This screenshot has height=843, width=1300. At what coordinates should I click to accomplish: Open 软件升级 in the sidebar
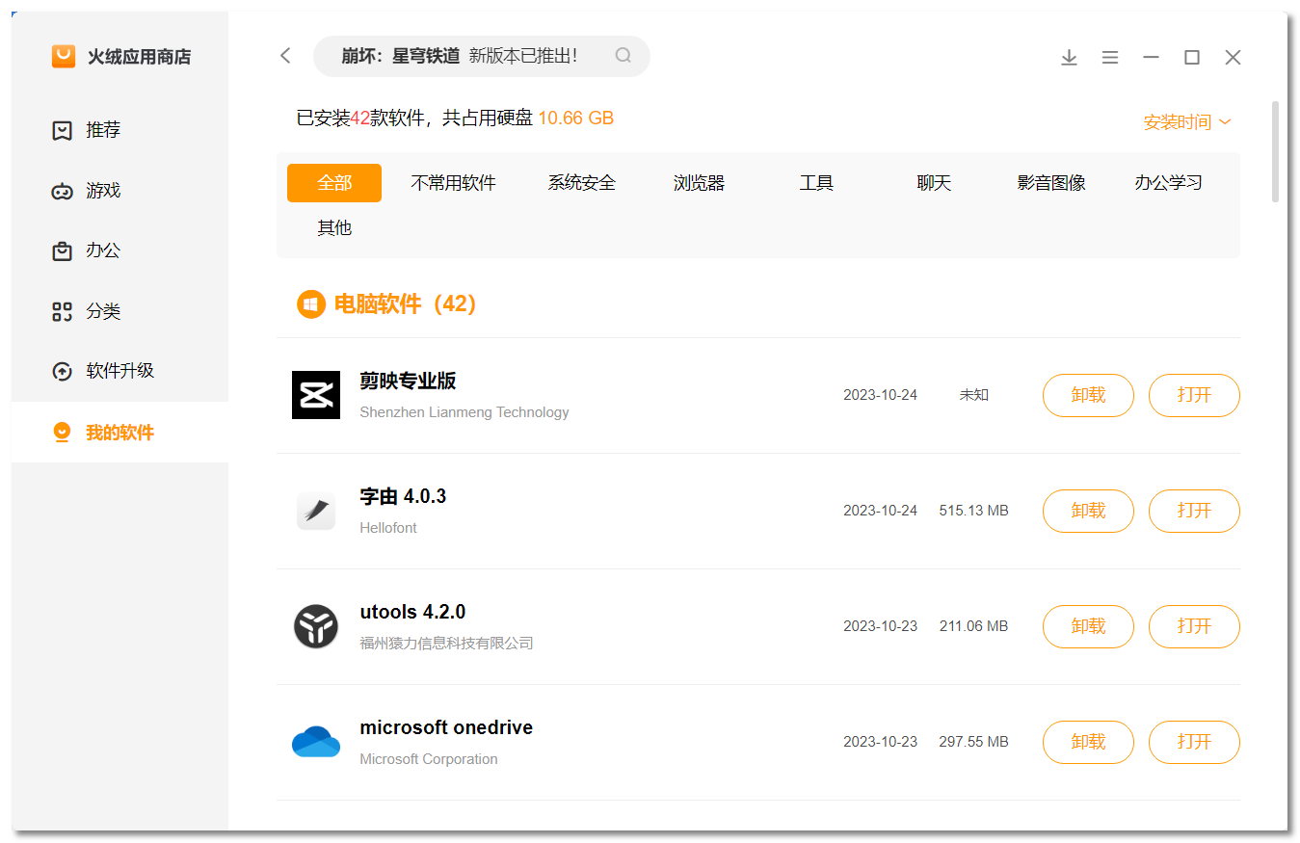(x=119, y=371)
